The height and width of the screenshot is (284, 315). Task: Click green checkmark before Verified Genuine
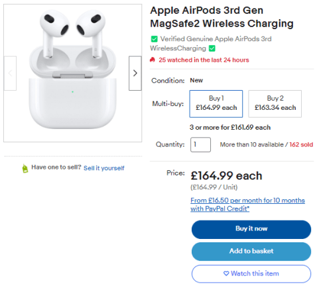(154, 39)
